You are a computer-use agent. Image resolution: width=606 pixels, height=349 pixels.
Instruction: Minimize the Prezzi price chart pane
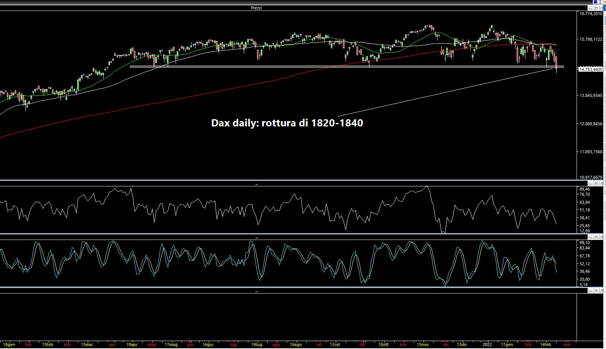click(591, 8)
